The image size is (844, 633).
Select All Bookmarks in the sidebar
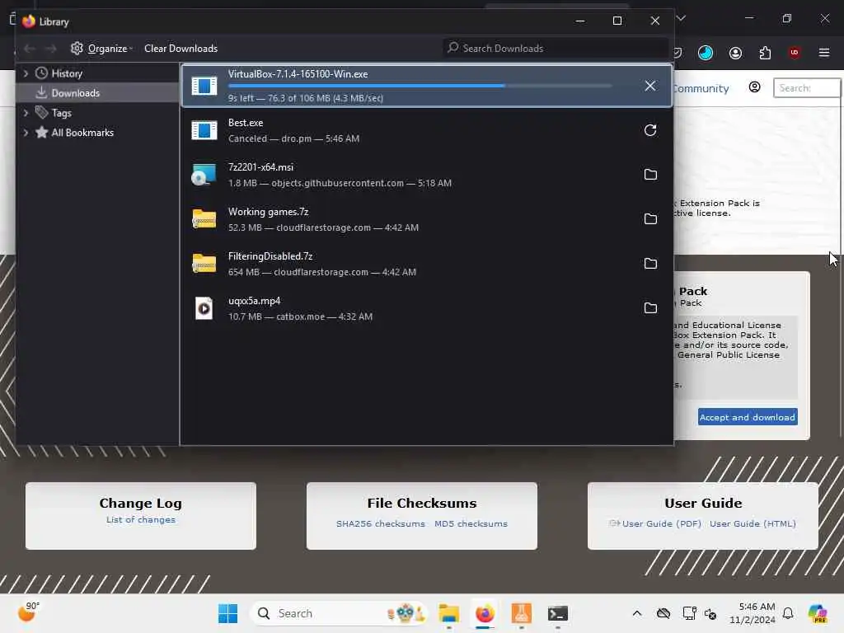tap(82, 133)
